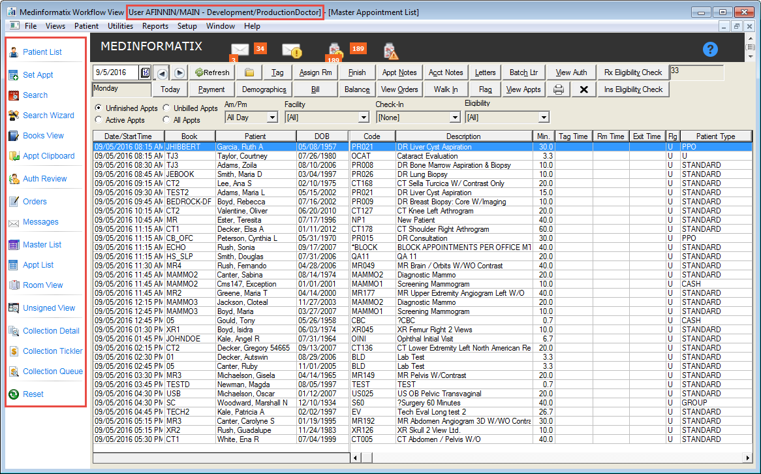Open the Setup menu

pyautogui.click(x=187, y=26)
